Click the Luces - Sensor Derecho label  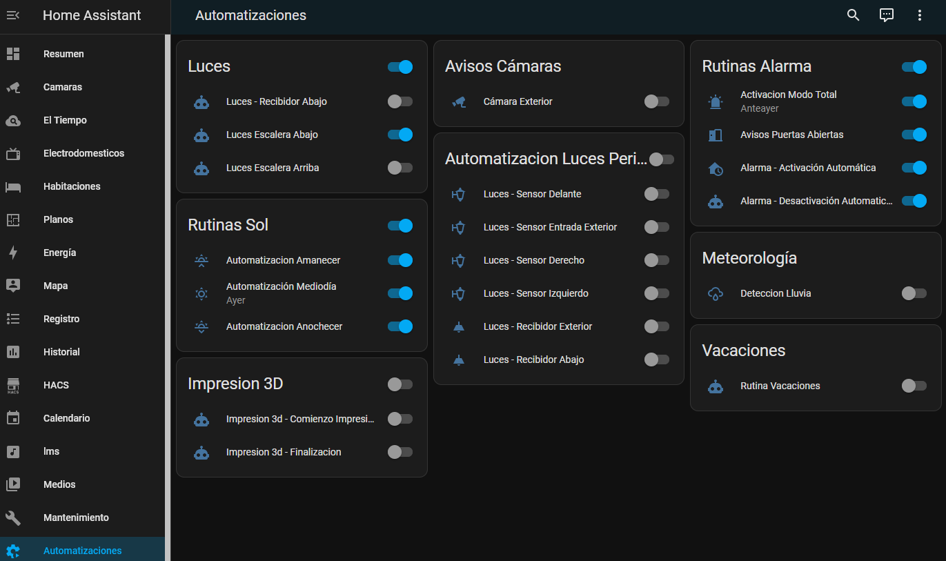(533, 260)
